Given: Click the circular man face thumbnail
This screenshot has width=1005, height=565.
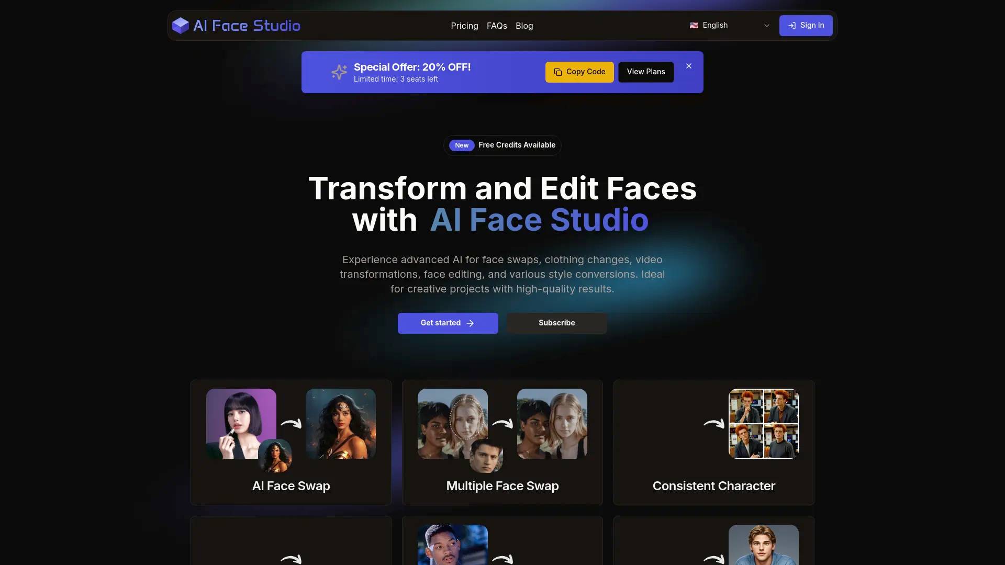Looking at the screenshot, I should (x=486, y=456).
